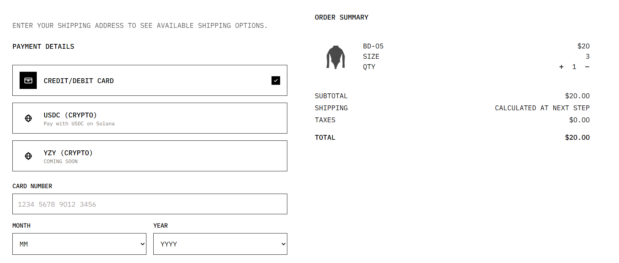Click the credit card icon
Screen dimensions: 619x263
(x=28, y=80)
